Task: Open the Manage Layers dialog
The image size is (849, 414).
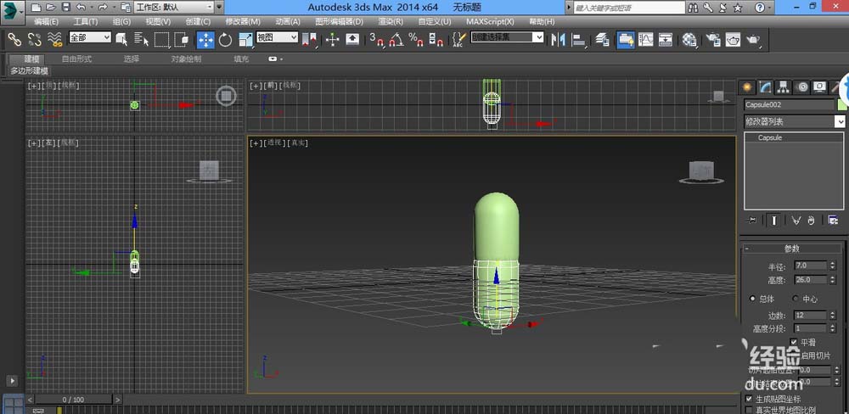Action: (x=603, y=40)
